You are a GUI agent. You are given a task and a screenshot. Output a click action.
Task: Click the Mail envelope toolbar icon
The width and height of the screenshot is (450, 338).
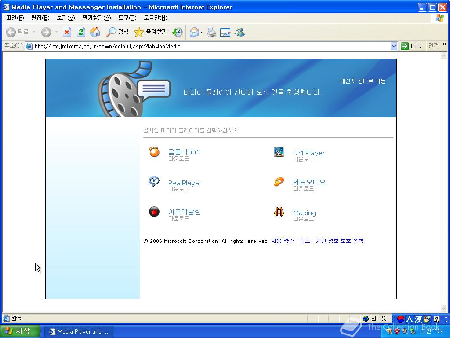tap(194, 32)
